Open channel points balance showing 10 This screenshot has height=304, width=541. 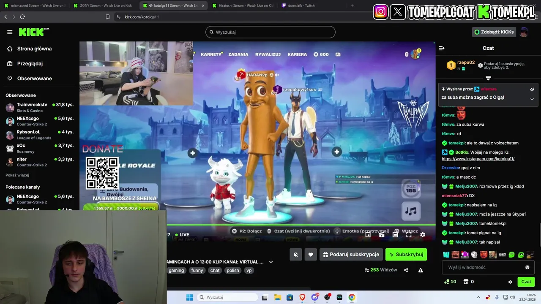click(x=450, y=282)
